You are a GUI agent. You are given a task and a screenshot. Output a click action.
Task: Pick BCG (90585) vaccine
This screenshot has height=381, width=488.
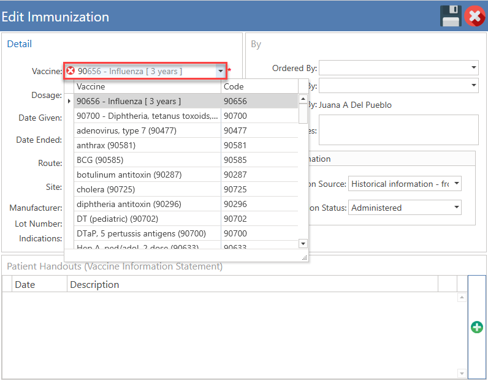[186, 160]
